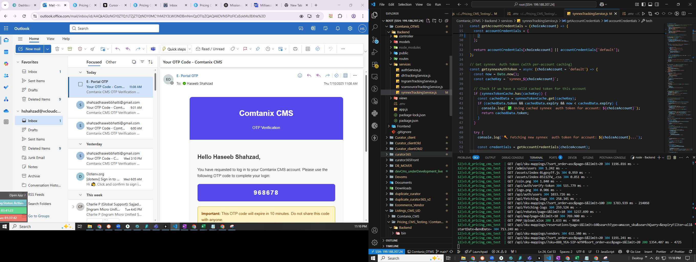Open the Help tab in Outlook
The image size is (696, 262).
66,39
